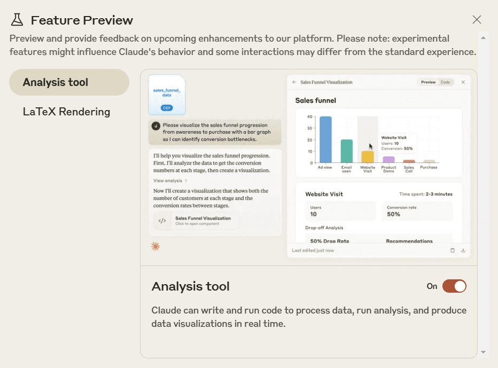The height and width of the screenshot is (368, 498).
Task: Close the Sales Funnel Visualization panel
Action: 463,82
